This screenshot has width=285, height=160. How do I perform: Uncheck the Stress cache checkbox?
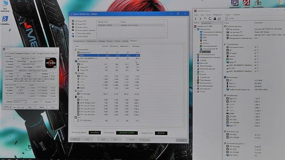(76, 27)
